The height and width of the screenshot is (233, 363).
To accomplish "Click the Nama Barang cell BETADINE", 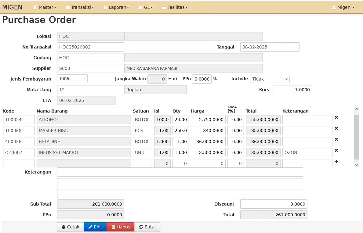I will 84,142.
